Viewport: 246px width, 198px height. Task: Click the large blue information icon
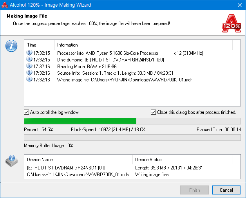pos(11,46)
